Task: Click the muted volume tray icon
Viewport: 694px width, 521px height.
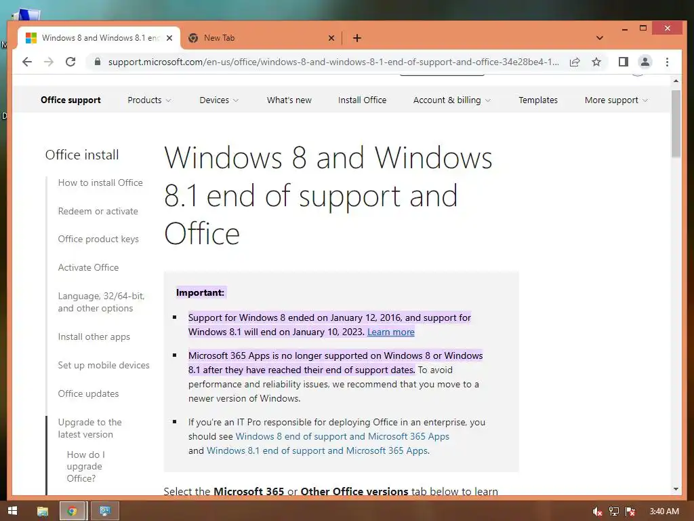Action: [597, 512]
